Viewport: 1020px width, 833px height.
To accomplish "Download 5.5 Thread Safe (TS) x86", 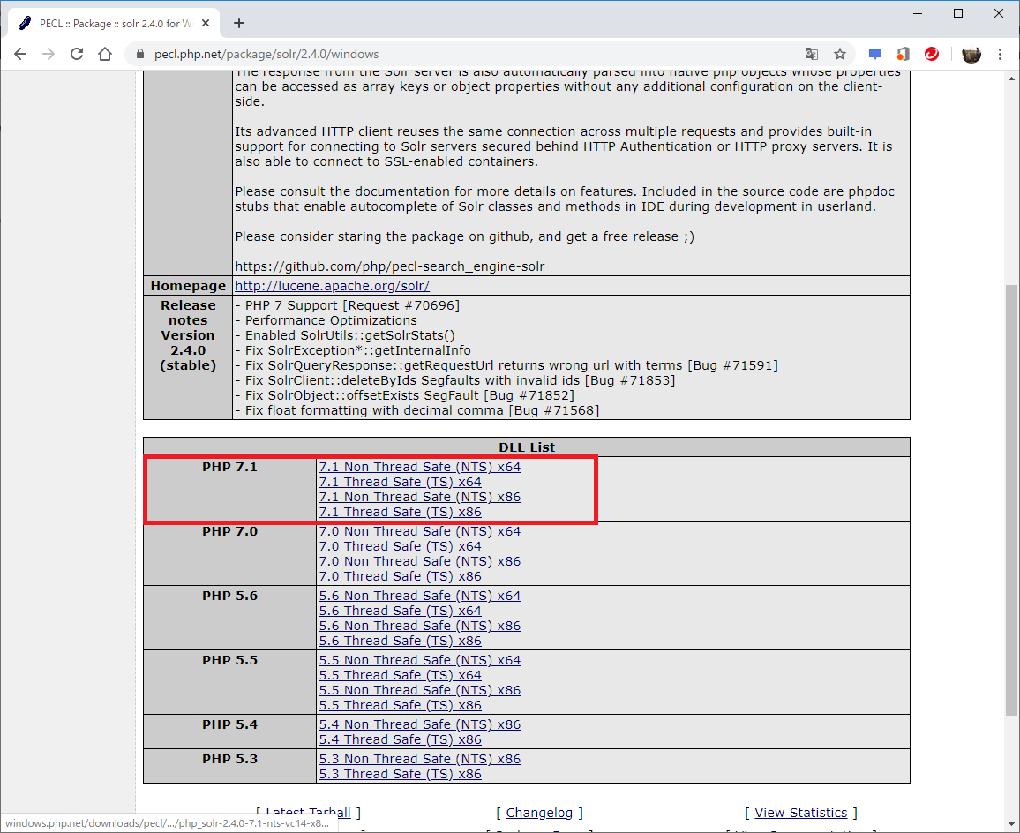I will point(400,705).
